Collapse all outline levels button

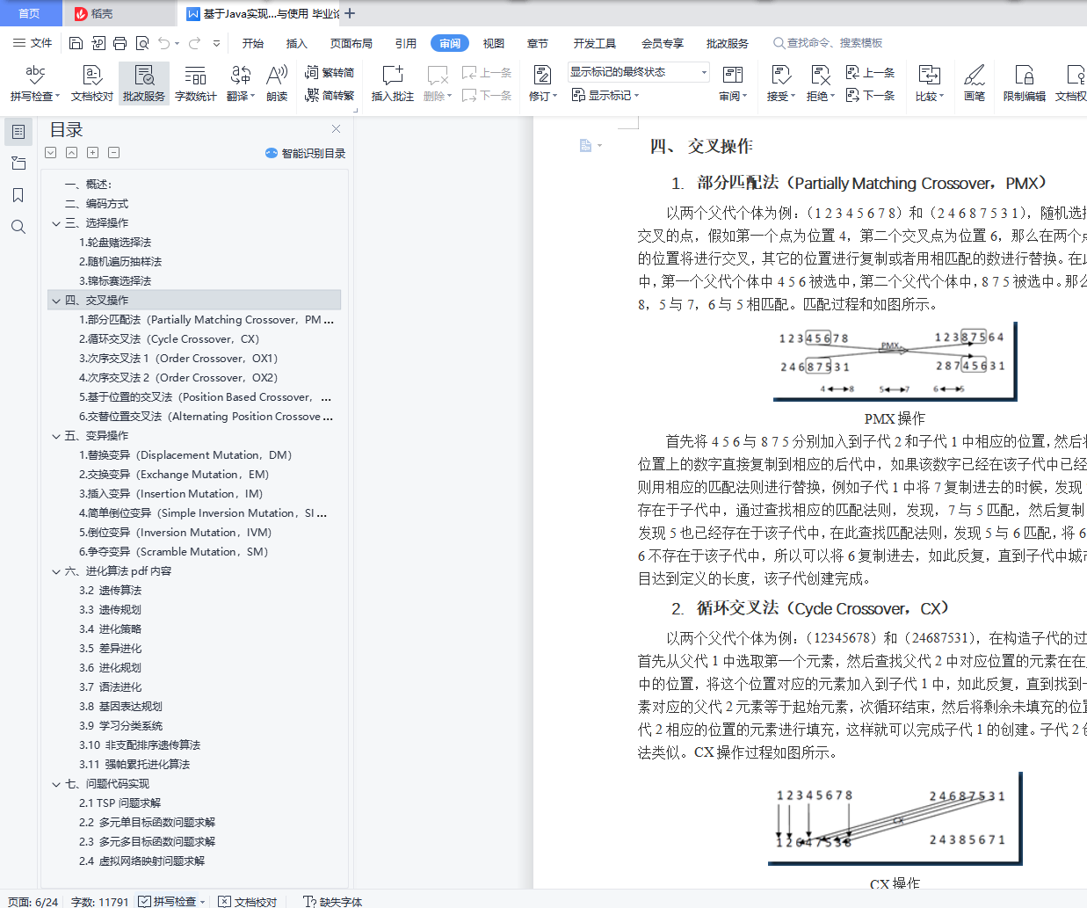[113, 153]
